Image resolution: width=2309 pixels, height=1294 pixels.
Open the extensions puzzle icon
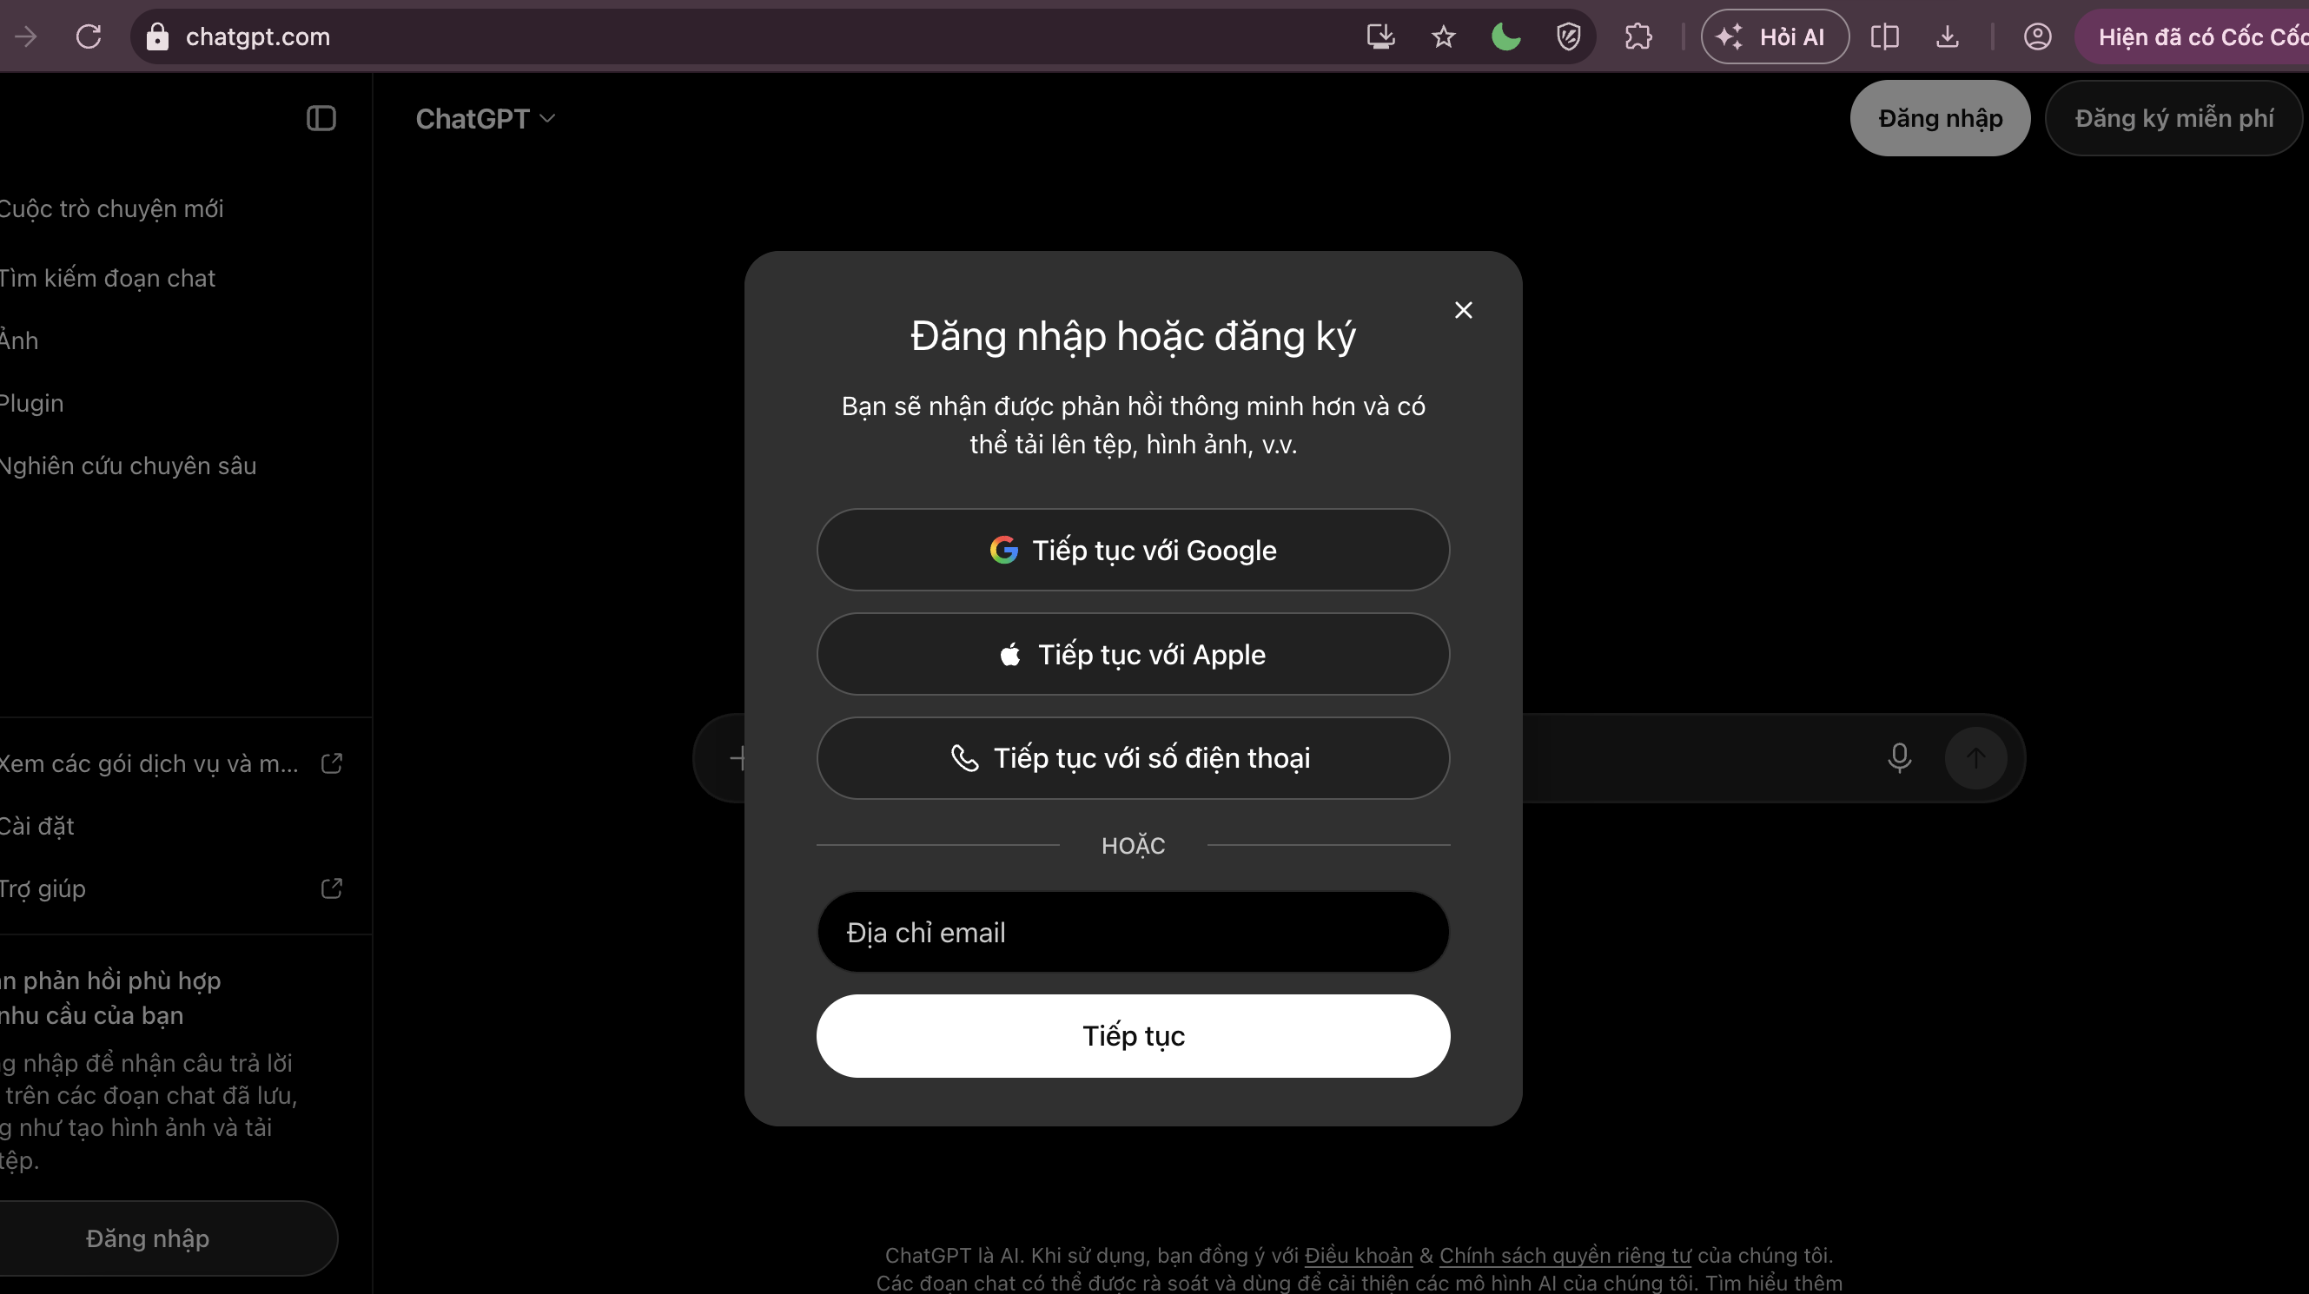[x=1637, y=36]
